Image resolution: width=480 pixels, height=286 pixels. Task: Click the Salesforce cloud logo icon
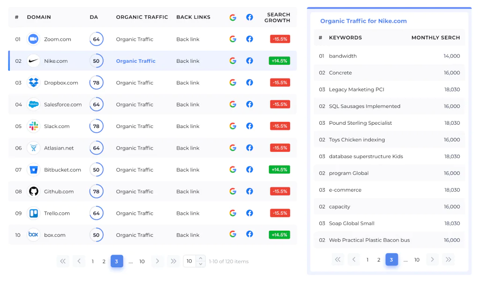(33, 105)
